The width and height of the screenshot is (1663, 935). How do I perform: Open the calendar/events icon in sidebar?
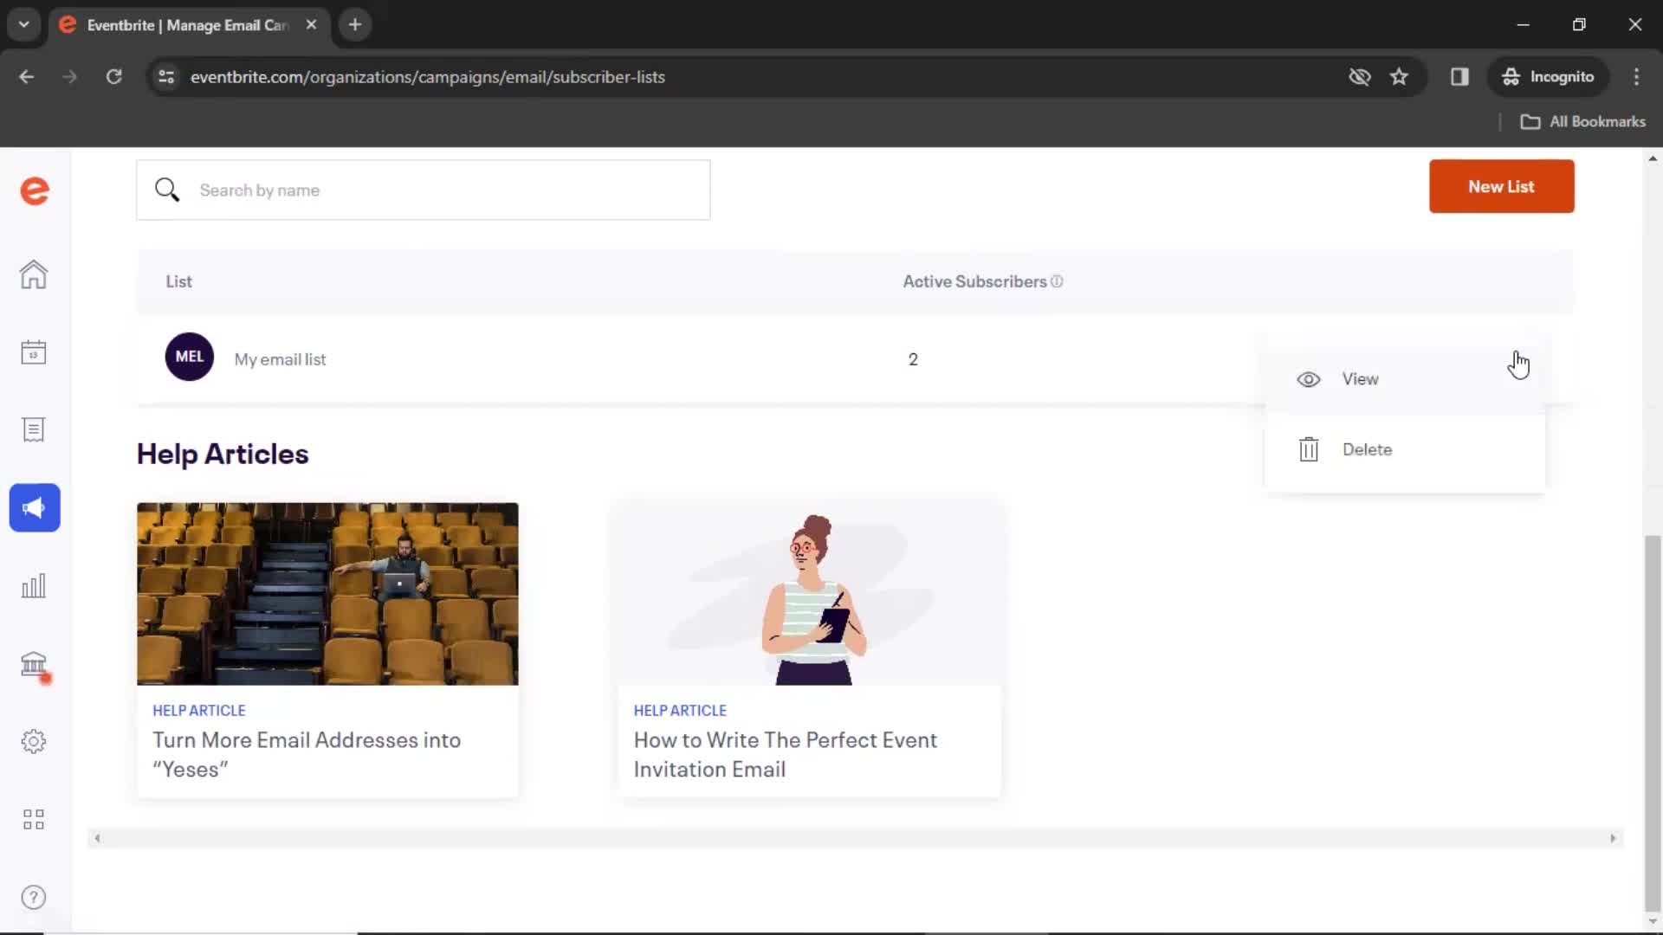pyautogui.click(x=33, y=351)
